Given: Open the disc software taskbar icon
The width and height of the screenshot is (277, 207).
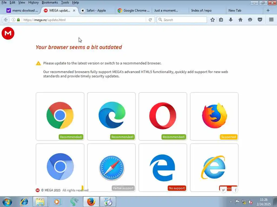Looking at the screenshot, I should coord(108,202).
